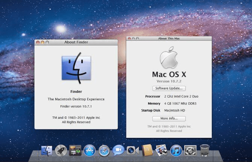Image resolution: width=252 pixels, height=162 pixels.
Task: Open Address Book in the Dock
Action: coord(147,151)
